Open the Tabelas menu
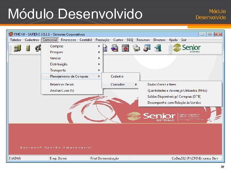 tap(16, 40)
